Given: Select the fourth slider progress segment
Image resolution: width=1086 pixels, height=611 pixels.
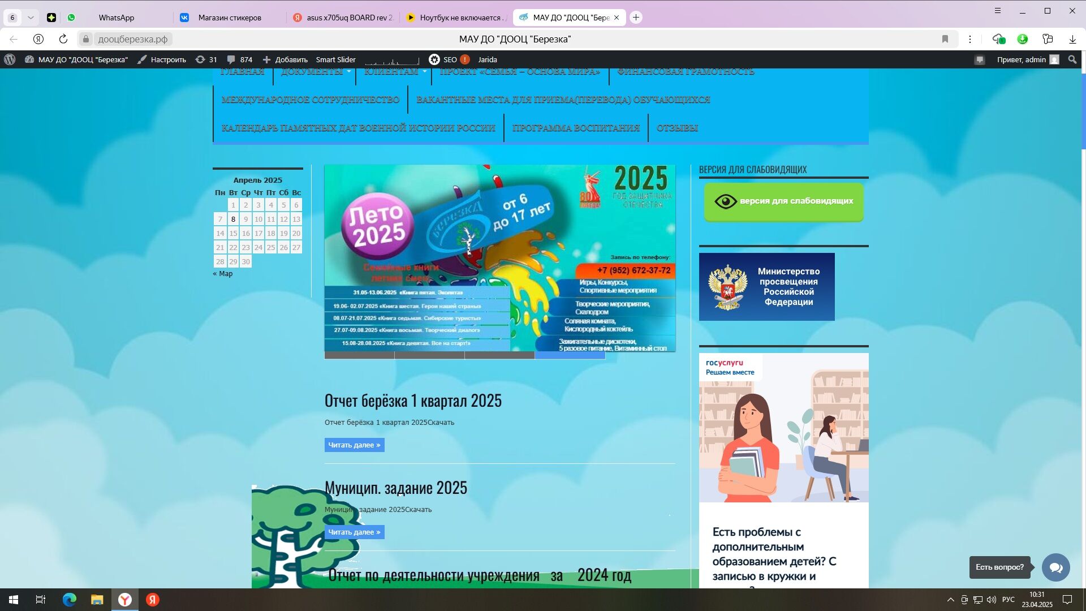Looking at the screenshot, I should pos(570,355).
